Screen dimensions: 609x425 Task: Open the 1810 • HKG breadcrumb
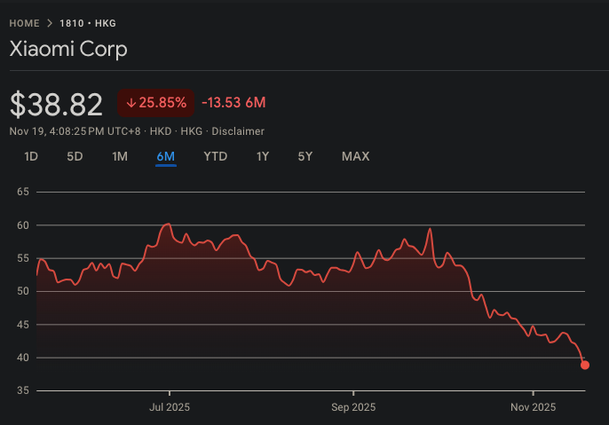coord(88,23)
